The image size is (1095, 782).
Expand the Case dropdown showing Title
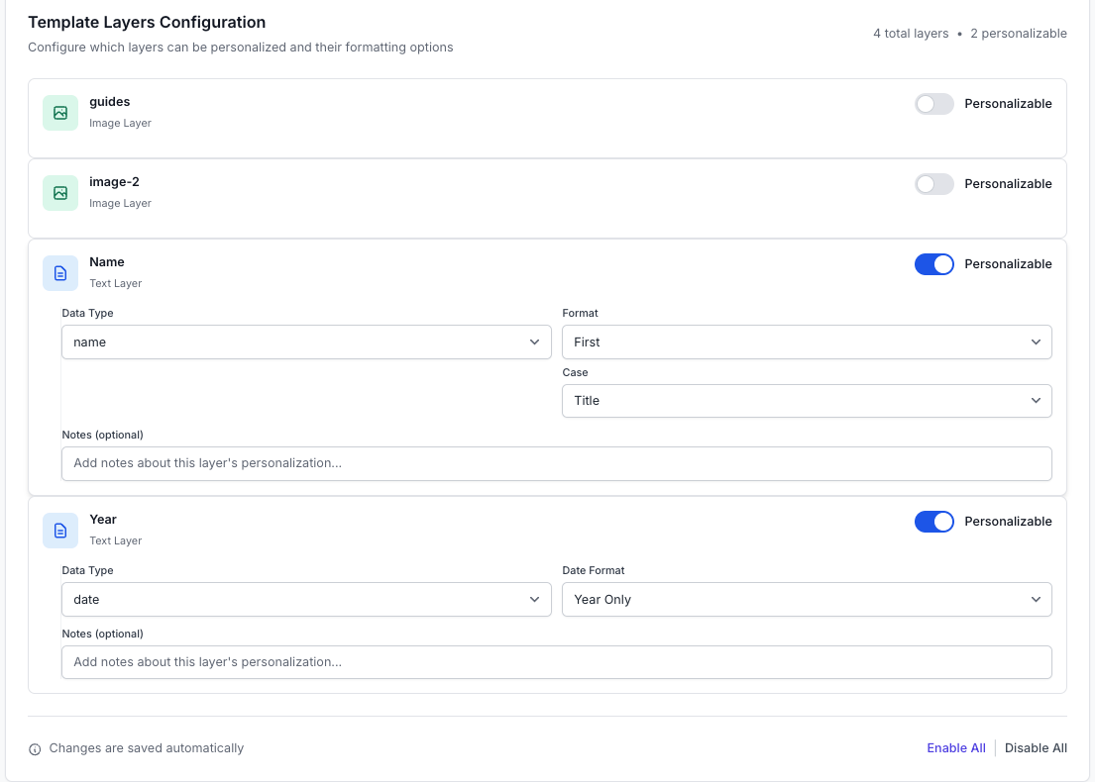[x=807, y=401]
